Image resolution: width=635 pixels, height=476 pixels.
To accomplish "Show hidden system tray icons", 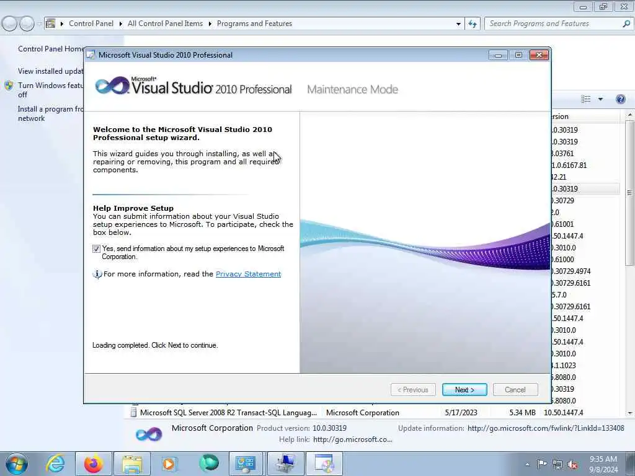I will [x=527, y=464].
